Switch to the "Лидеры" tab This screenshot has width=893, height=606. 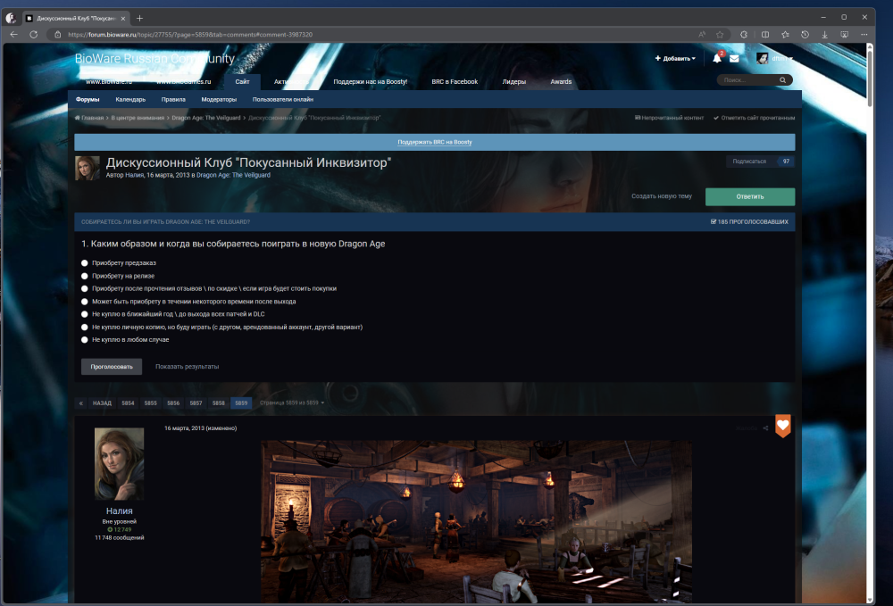click(513, 81)
